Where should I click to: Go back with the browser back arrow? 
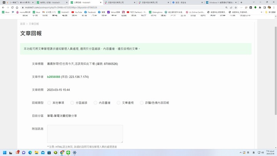pyautogui.click(x=3, y=8)
